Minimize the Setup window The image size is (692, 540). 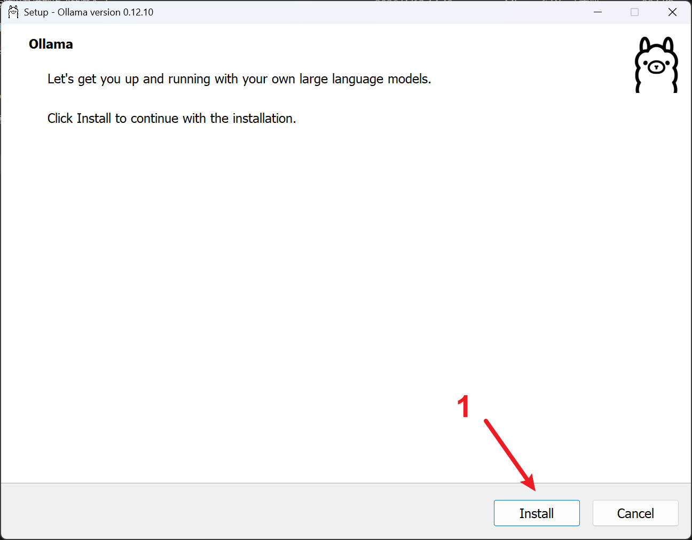pyautogui.click(x=598, y=12)
